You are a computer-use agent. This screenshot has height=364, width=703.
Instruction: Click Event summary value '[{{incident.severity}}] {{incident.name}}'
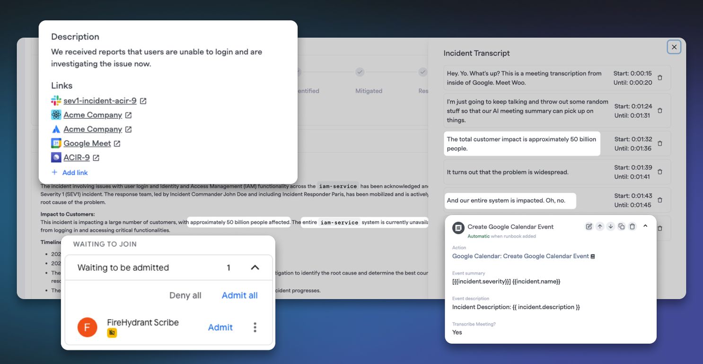click(x=506, y=282)
